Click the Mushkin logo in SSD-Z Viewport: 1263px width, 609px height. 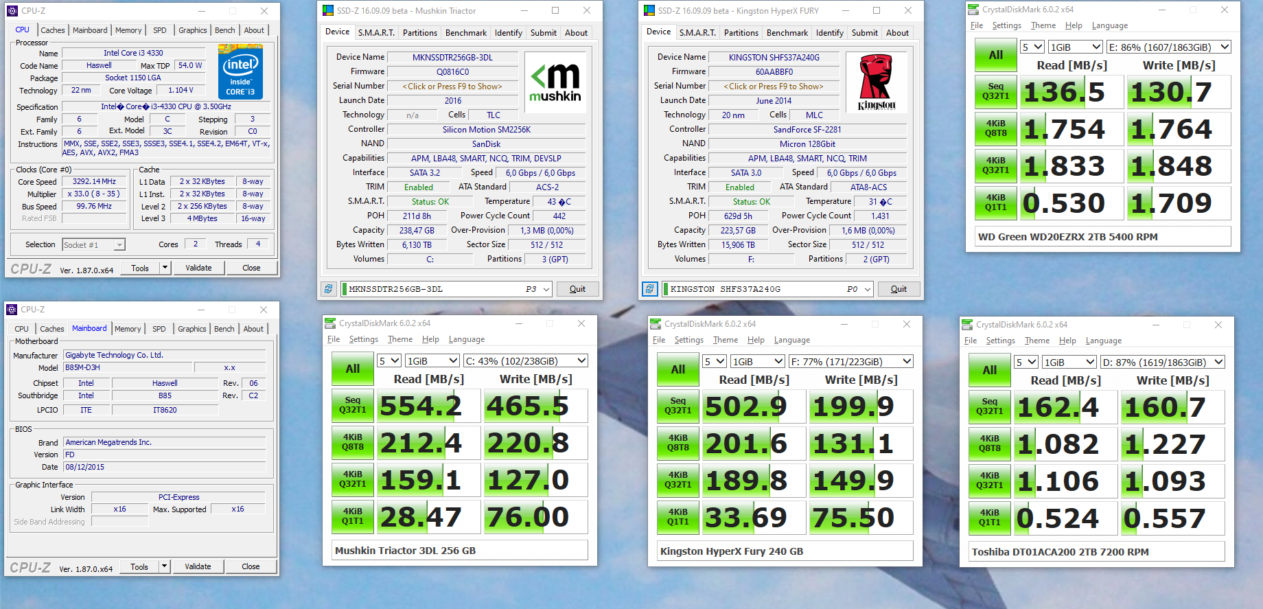(555, 82)
